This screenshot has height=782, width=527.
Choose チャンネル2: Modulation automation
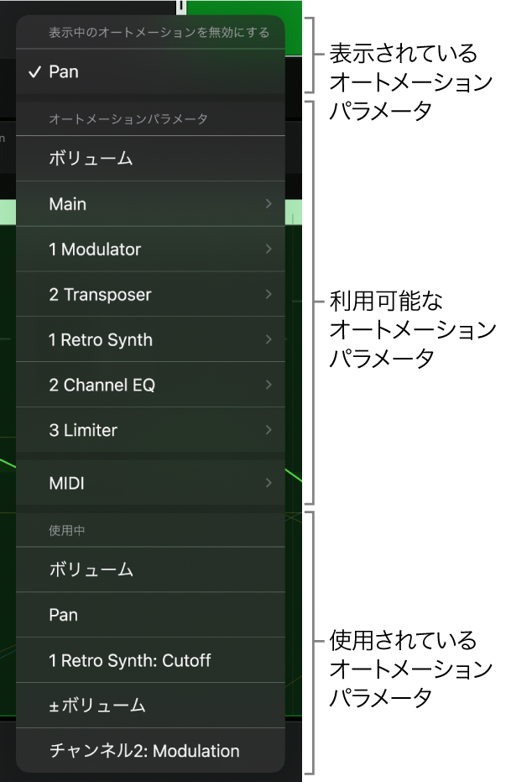point(126,751)
